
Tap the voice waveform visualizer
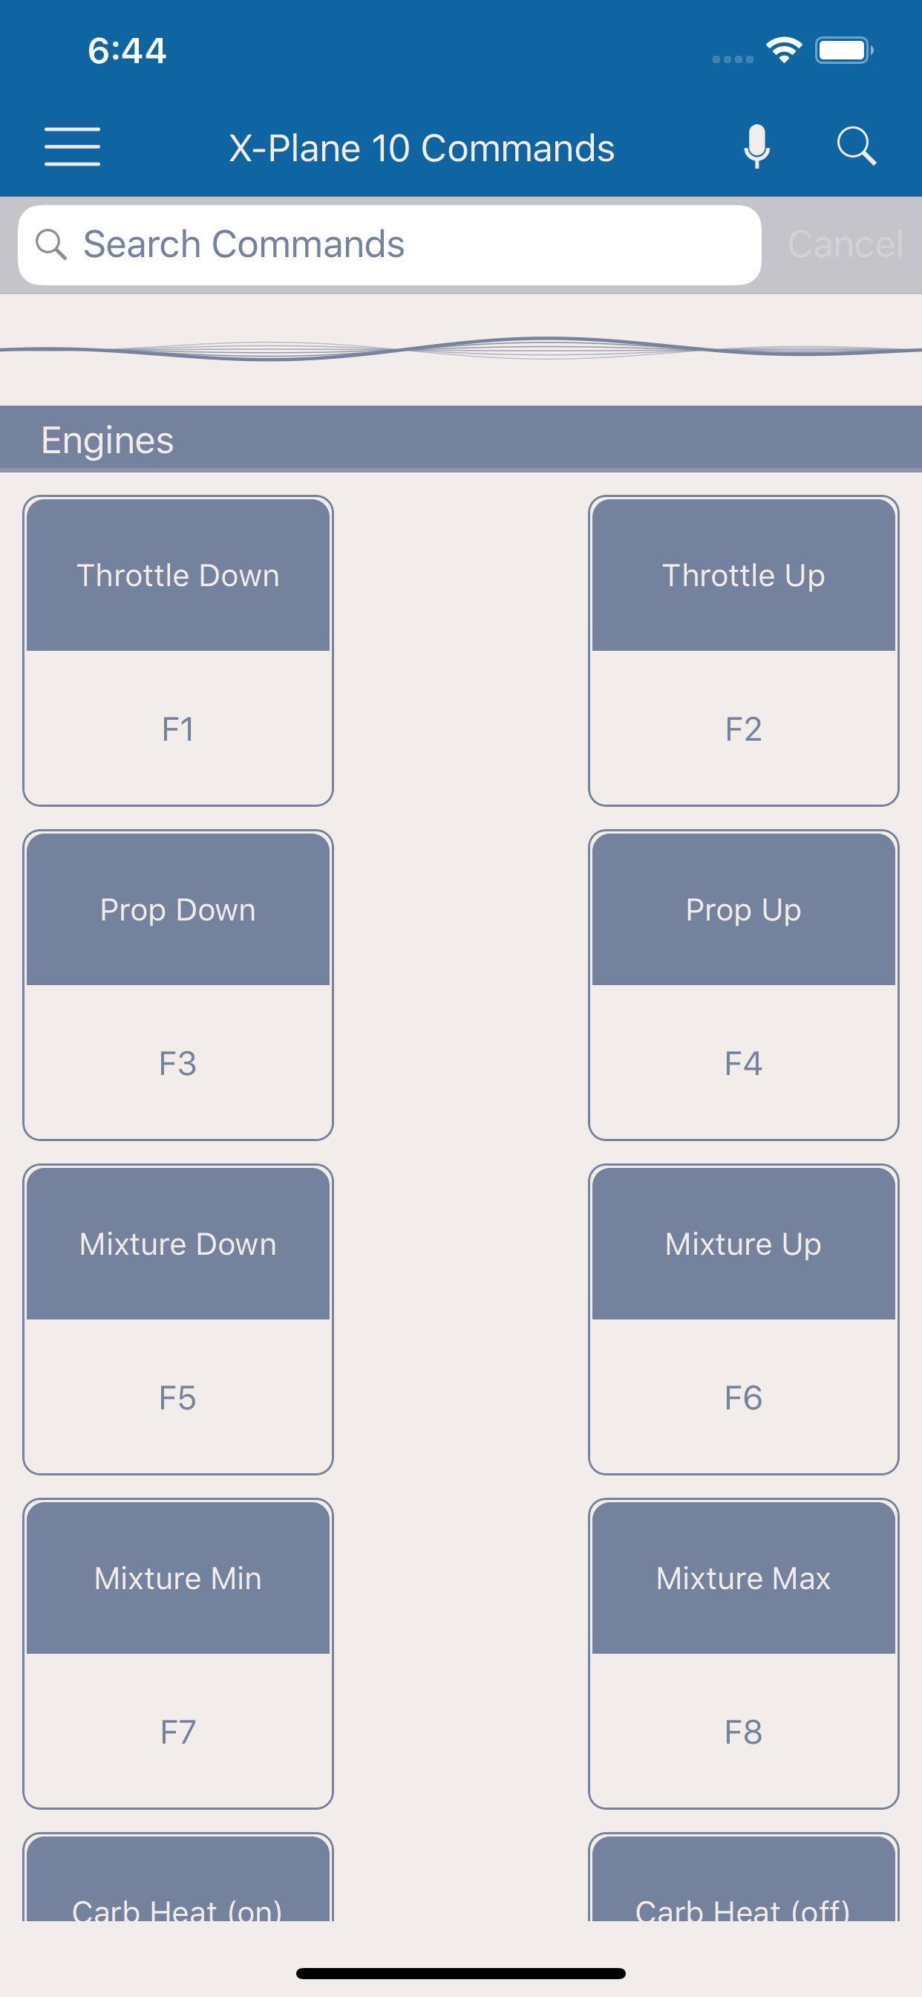point(461,350)
